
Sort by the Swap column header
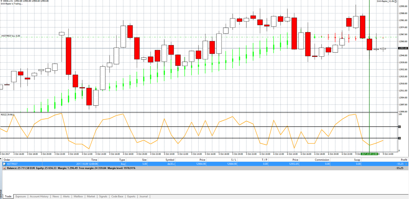coord(346,160)
